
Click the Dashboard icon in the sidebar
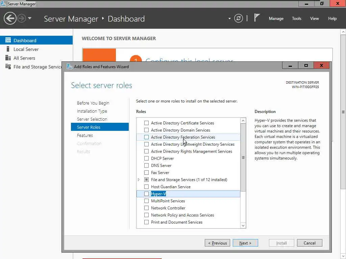pyautogui.click(x=8, y=40)
